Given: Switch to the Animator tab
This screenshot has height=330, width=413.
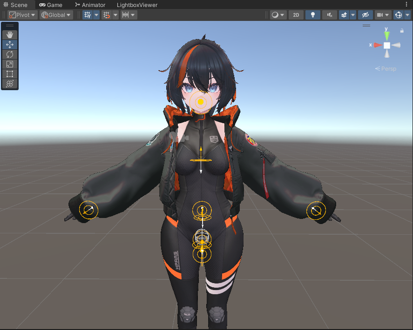Looking at the screenshot, I should click(90, 5).
